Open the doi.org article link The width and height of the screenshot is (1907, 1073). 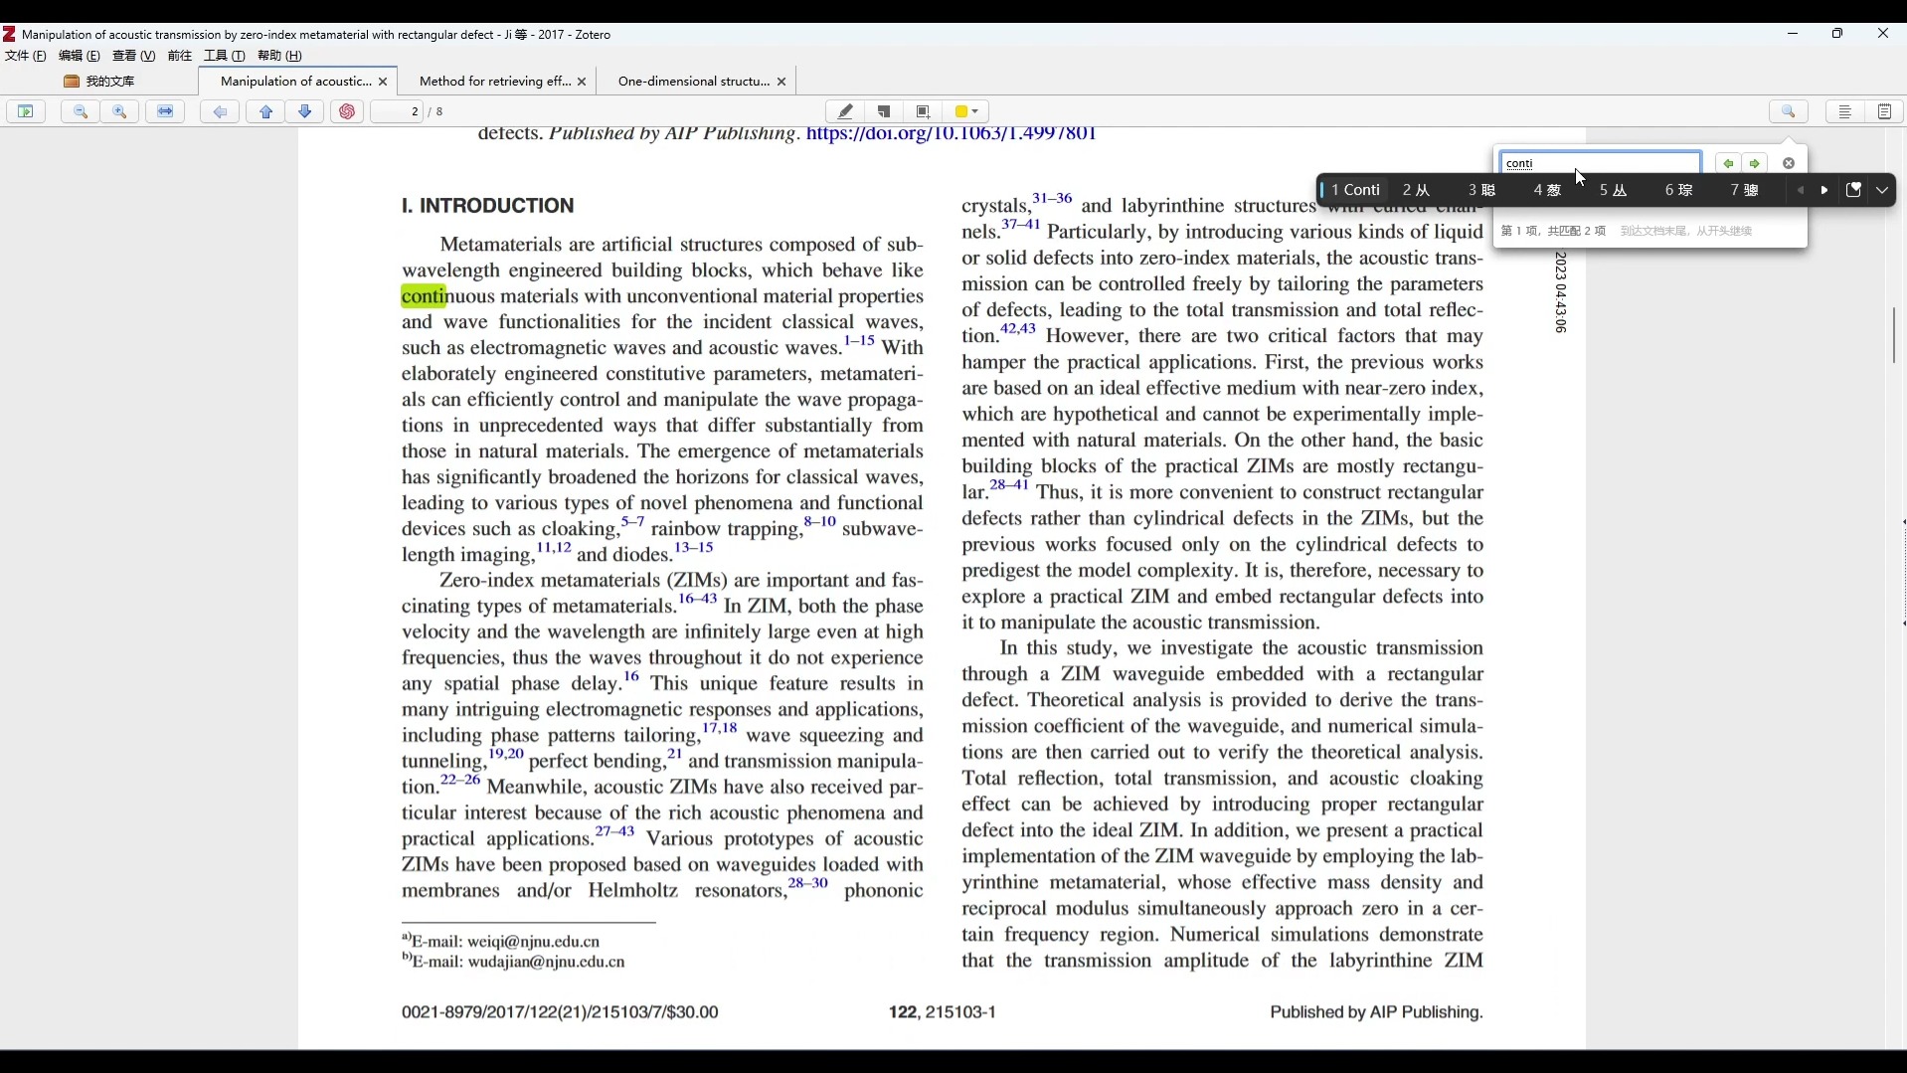952,134
